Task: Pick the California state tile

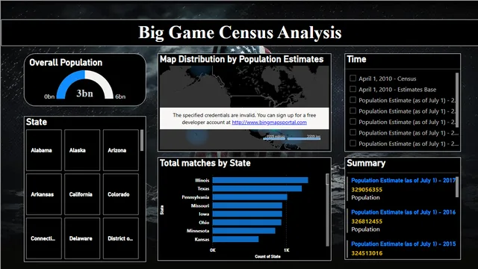Action: click(82, 194)
